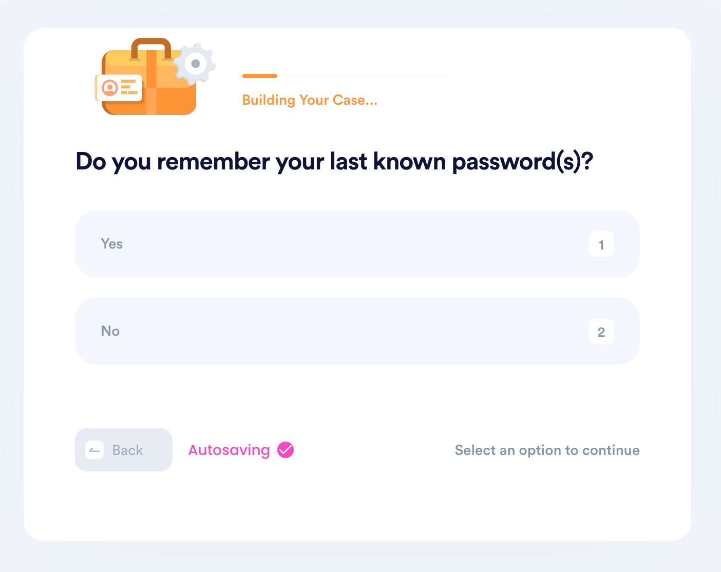Click the user avatar on ID card
This screenshot has width=721, height=572.
(109, 88)
